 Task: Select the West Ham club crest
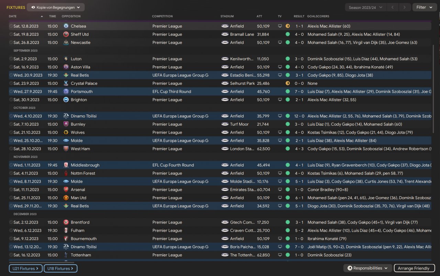[x=66, y=149]
